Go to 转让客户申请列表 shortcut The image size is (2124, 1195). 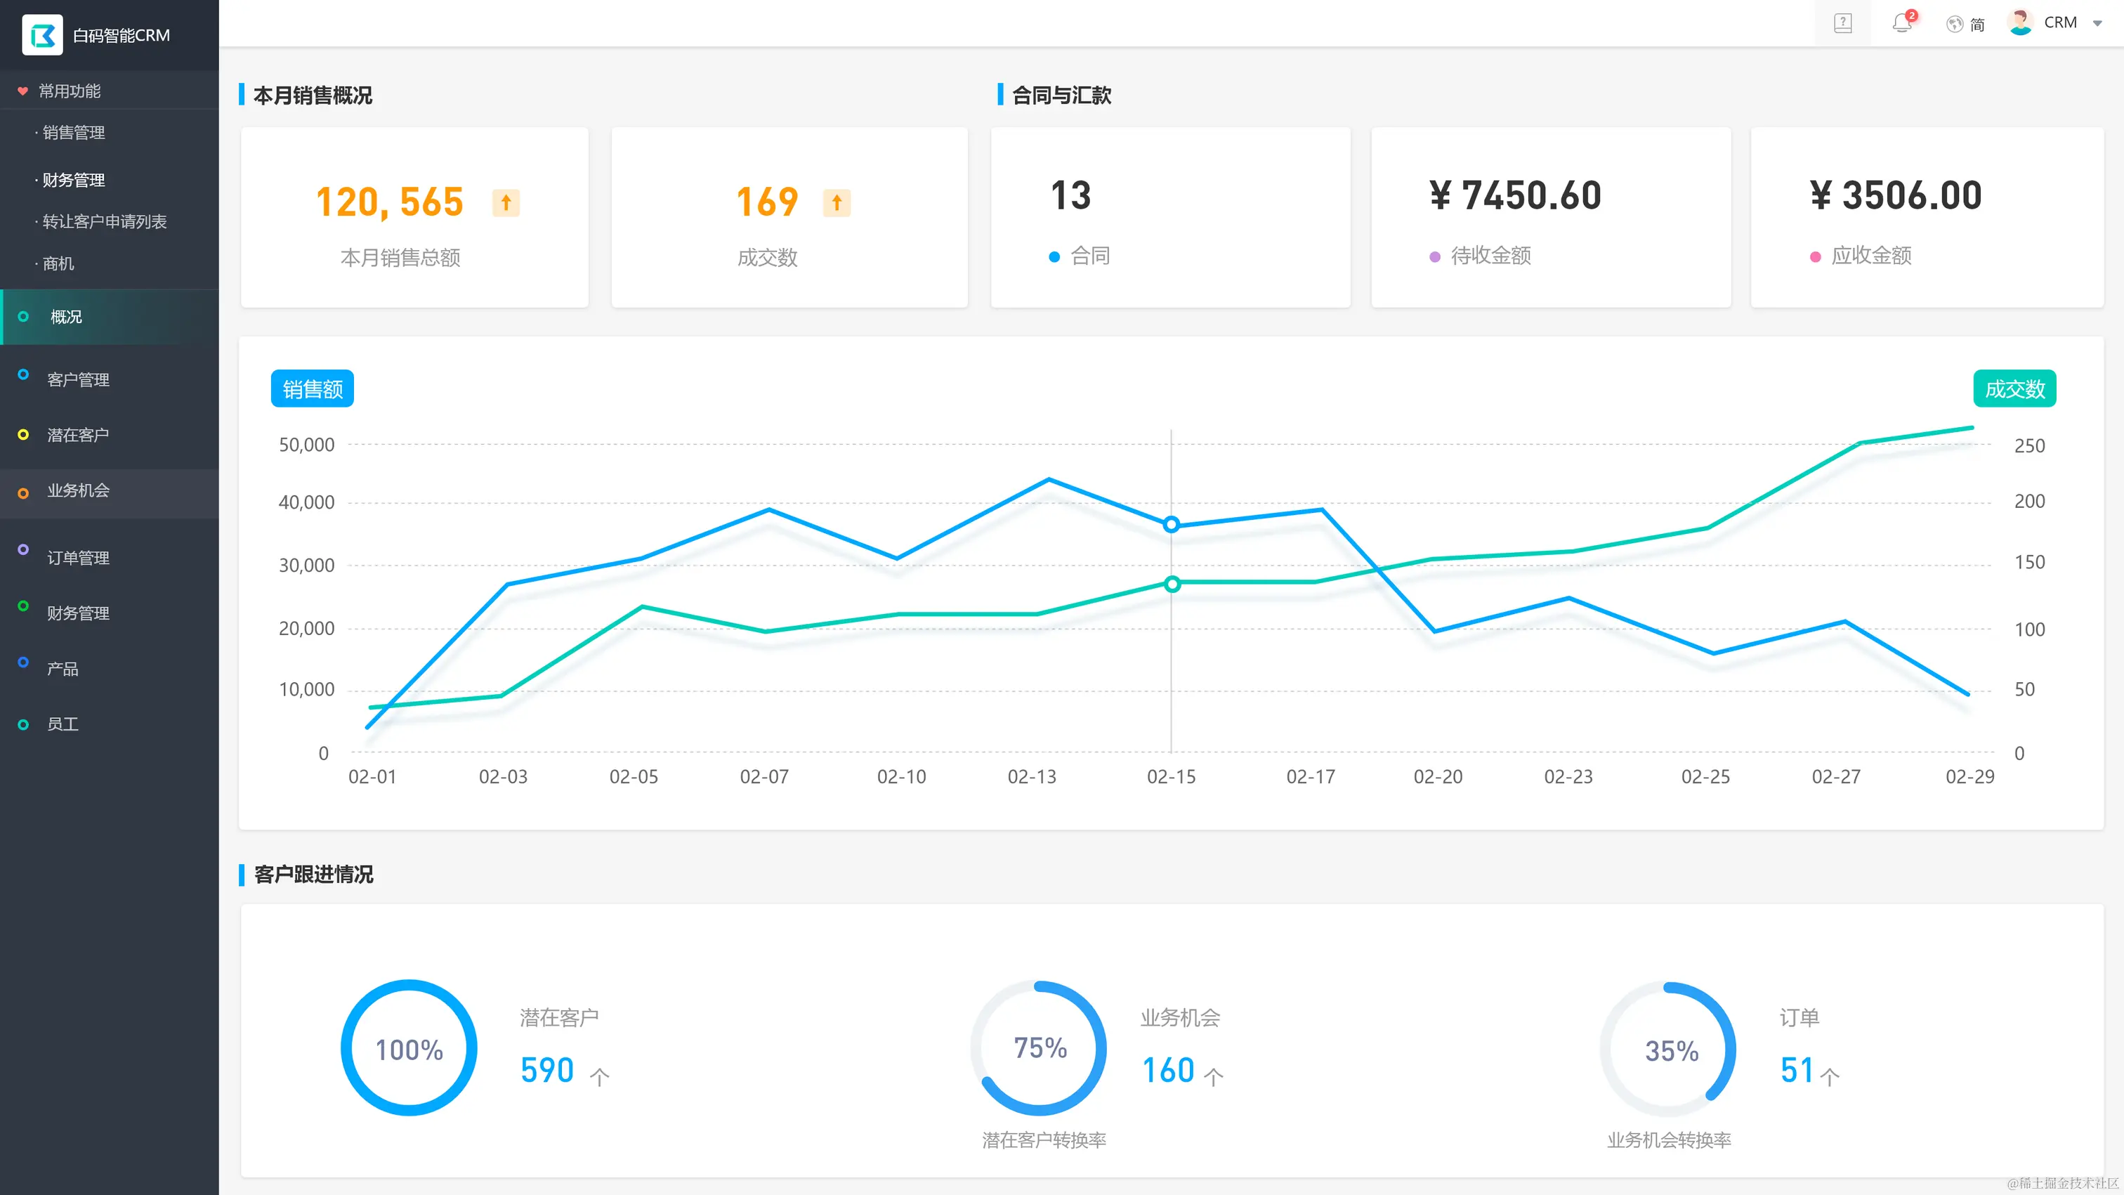(104, 222)
